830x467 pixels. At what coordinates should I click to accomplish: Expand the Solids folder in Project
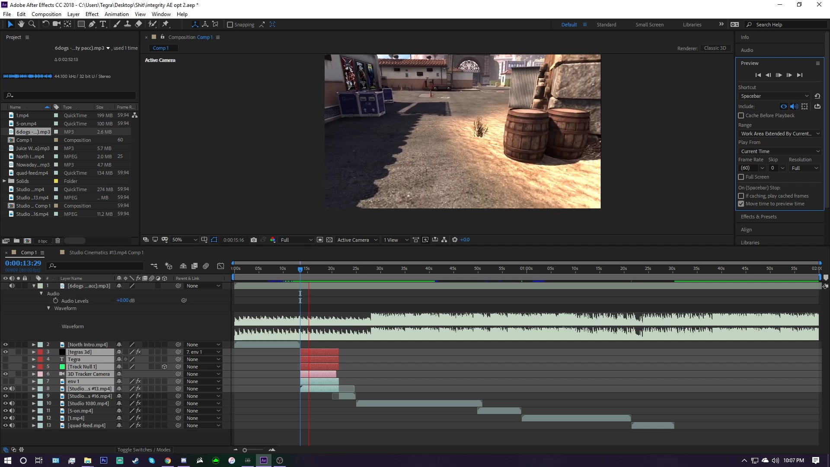[x=4, y=181]
